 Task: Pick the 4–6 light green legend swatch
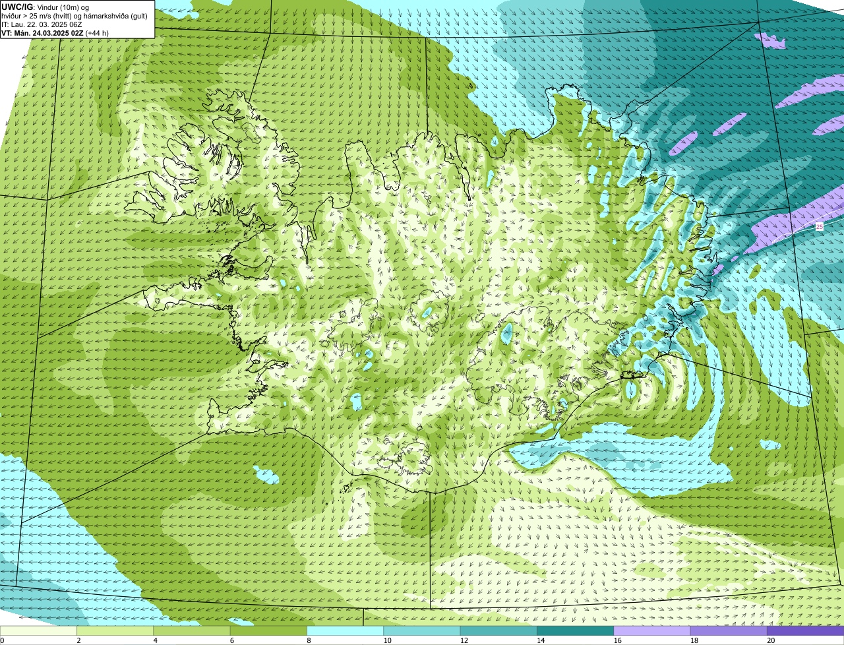click(193, 631)
